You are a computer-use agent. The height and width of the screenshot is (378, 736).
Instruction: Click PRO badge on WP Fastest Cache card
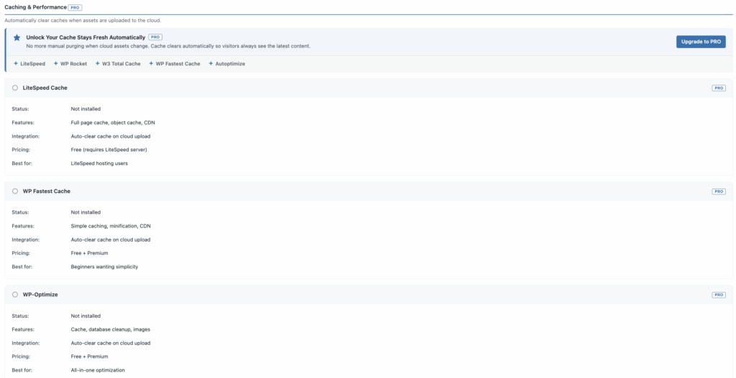719,192
